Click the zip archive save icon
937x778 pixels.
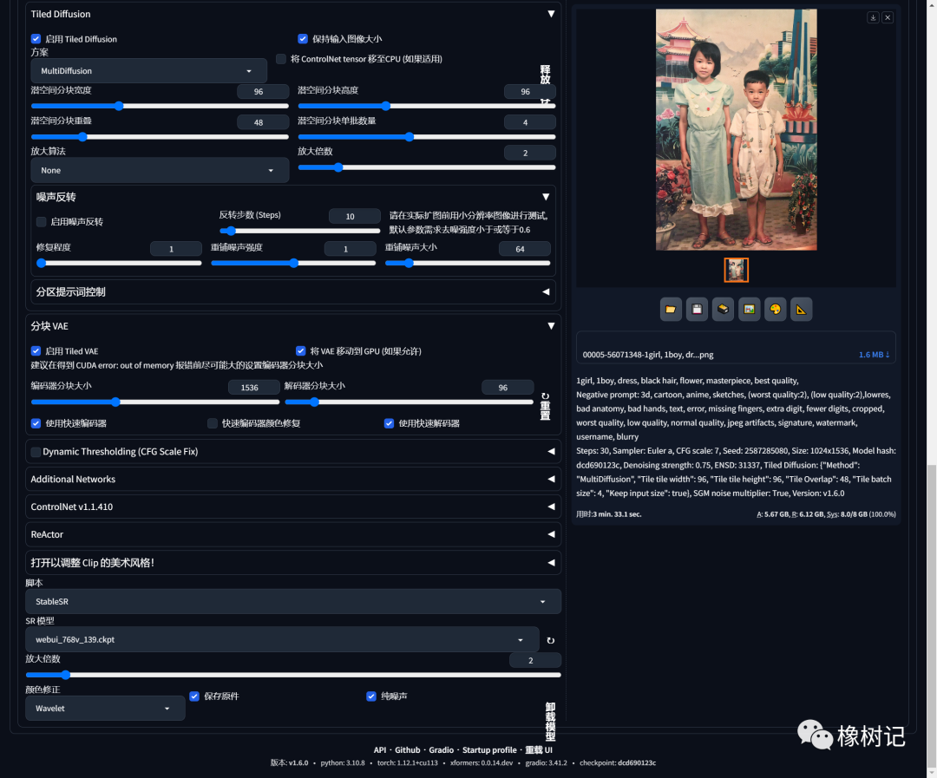[723, 309]
